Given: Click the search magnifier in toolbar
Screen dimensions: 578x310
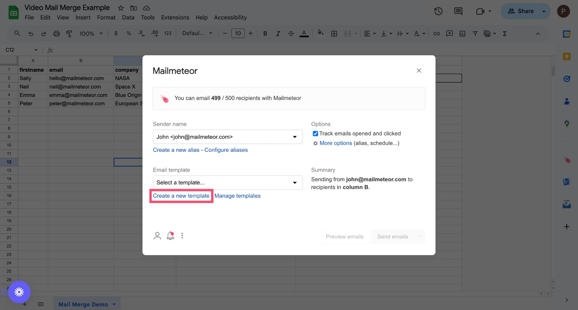Looking at the screenshot, I should pyautogui.click(x=17, y=33).
